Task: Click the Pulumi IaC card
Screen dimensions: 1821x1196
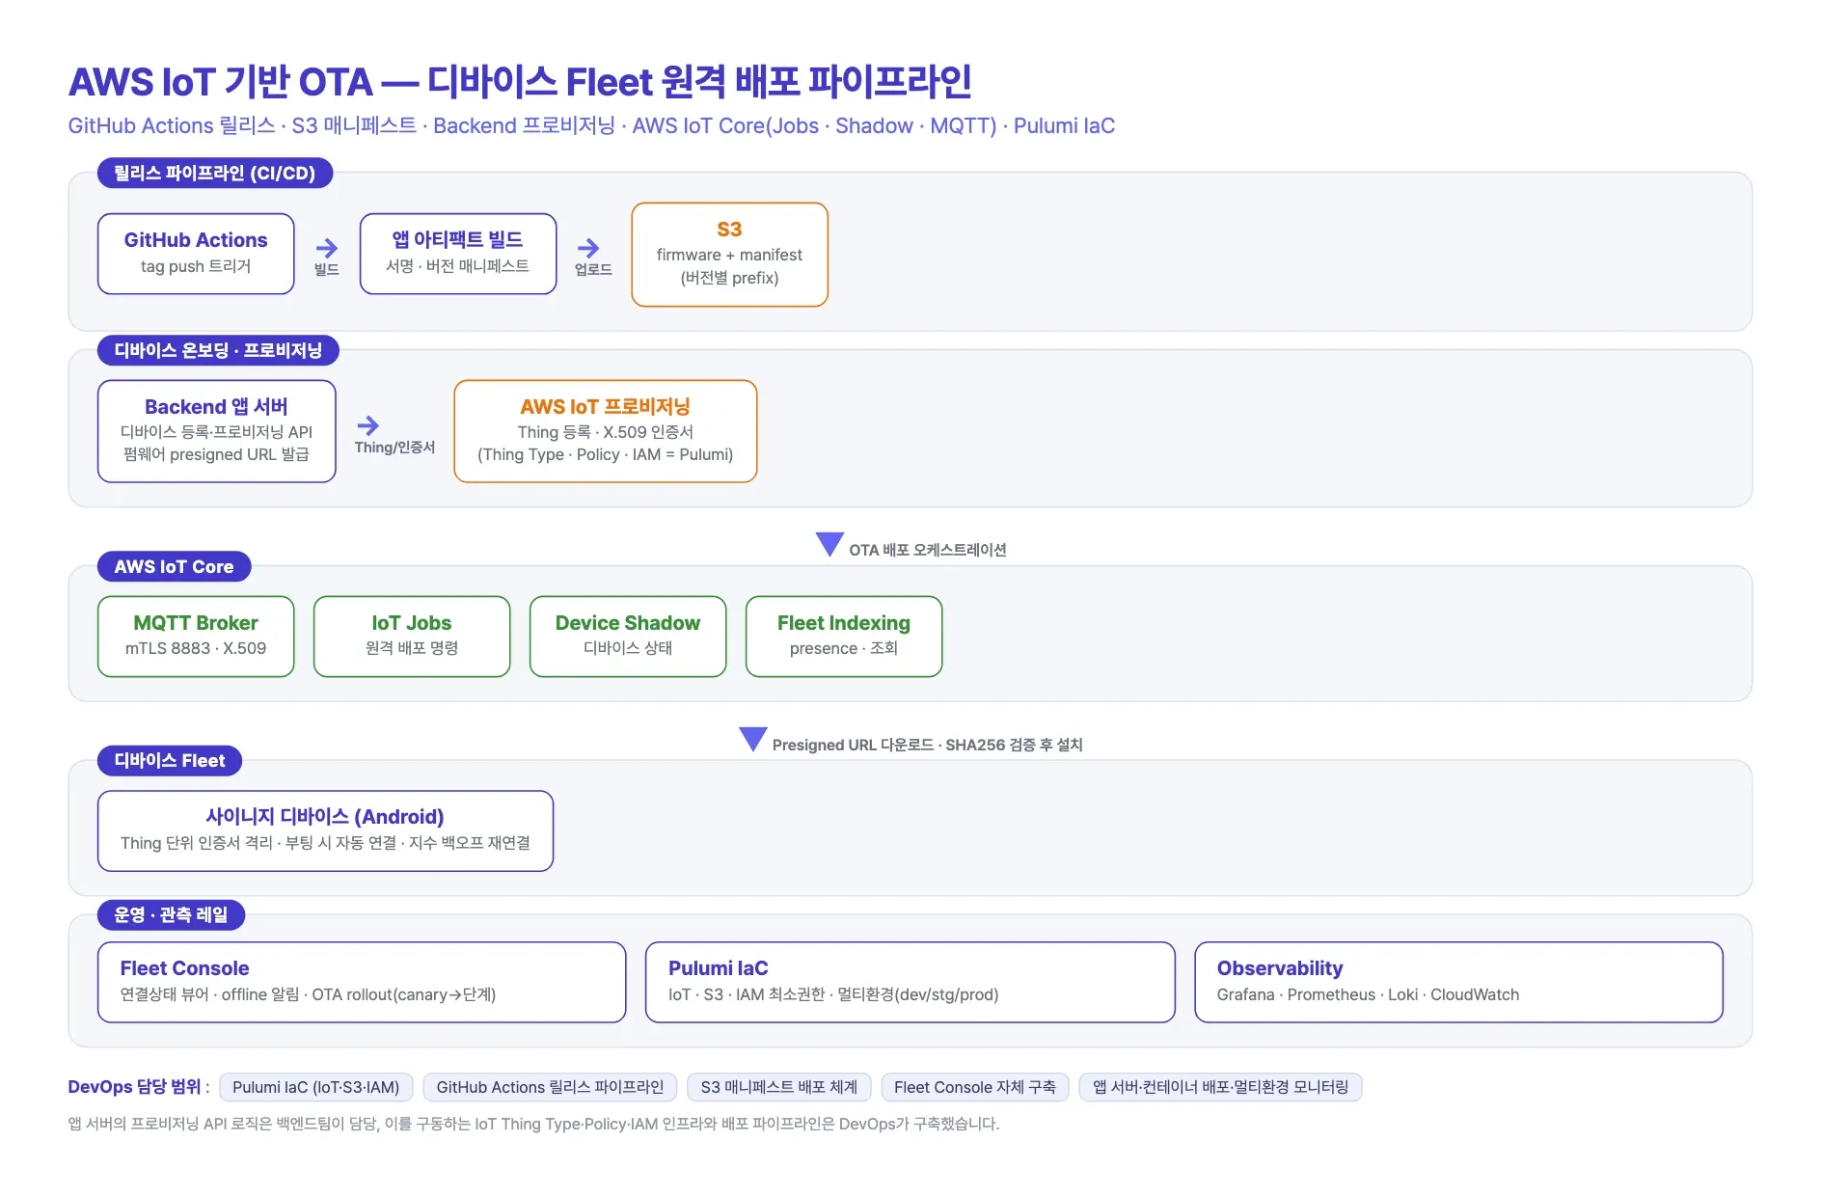Action: [910, 982]
